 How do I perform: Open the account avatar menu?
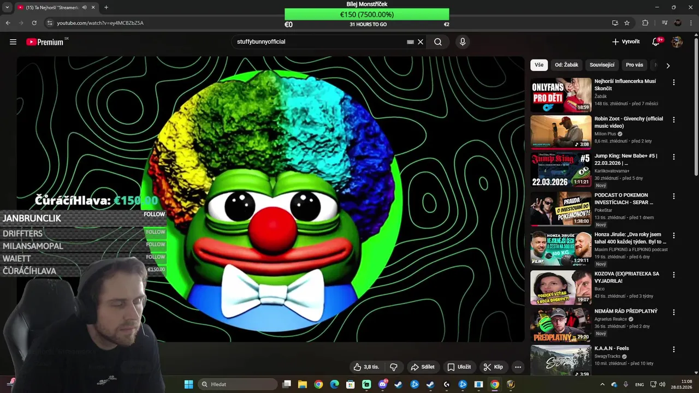coord(677,41)
